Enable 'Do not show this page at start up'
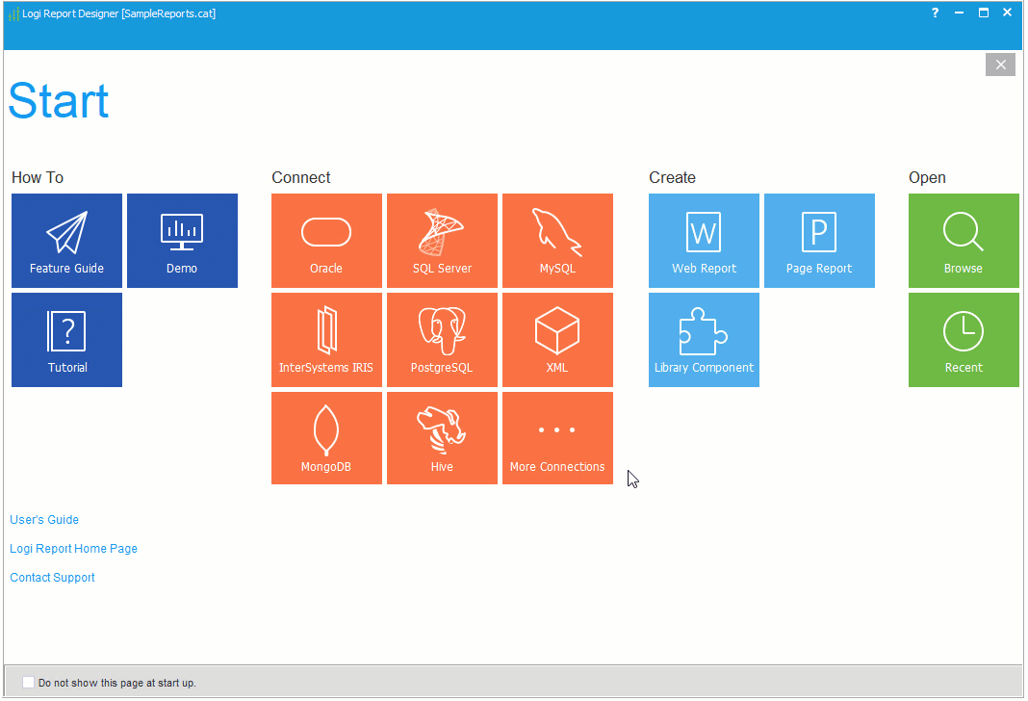Screen dimensions: 1028x701 pos(28,682)
